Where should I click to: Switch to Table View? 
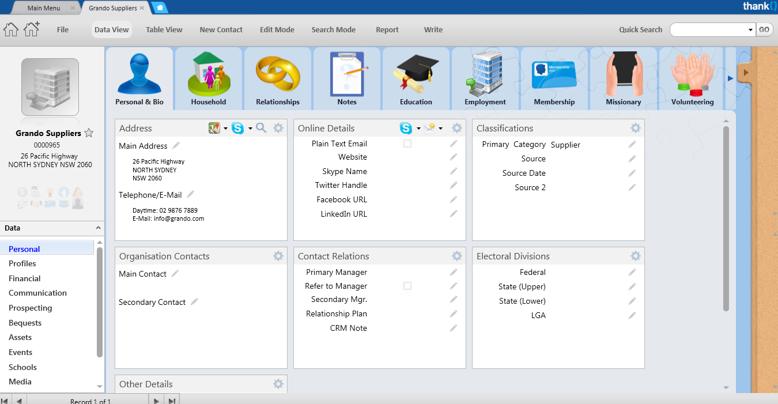pyautogui.click(x=164, y=29)
